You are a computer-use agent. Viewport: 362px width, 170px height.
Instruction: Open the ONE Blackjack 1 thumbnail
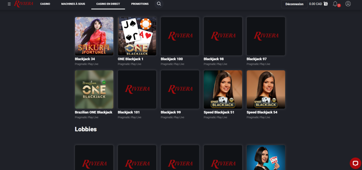(137, 36)
